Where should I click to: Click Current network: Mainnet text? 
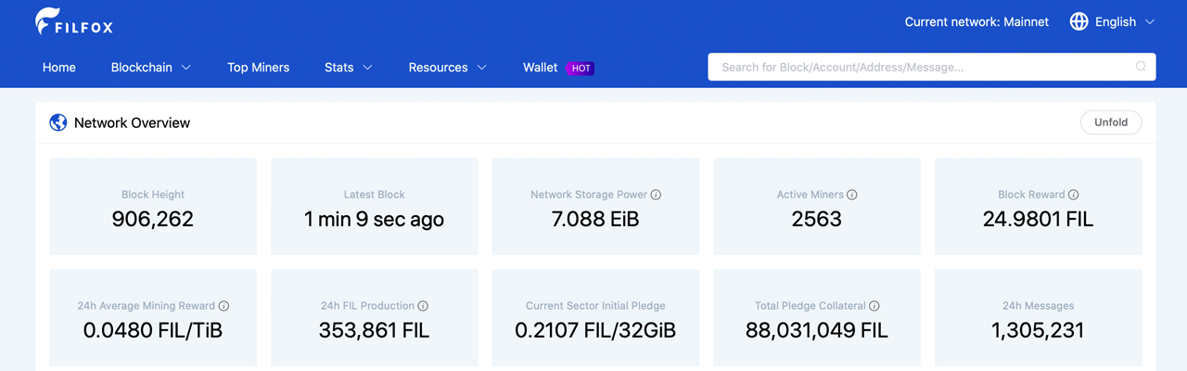point(976,21)
